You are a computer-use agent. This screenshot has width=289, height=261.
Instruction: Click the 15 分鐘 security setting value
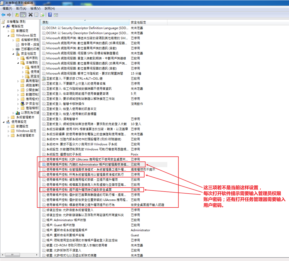tap(136, 73)
